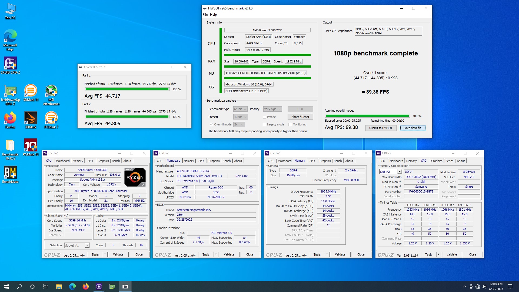The image size is (519, 292).
Task: Open Benchmate 10.12.2 folder icon
Action: point(10,150)
